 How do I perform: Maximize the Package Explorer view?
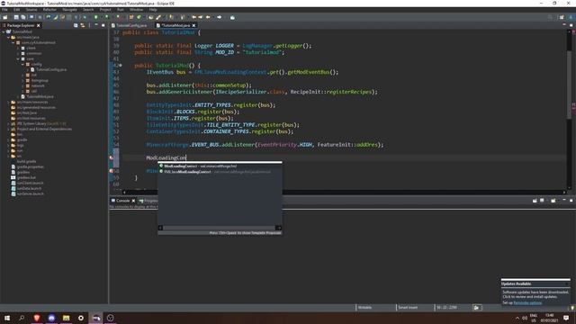(103, 25)
